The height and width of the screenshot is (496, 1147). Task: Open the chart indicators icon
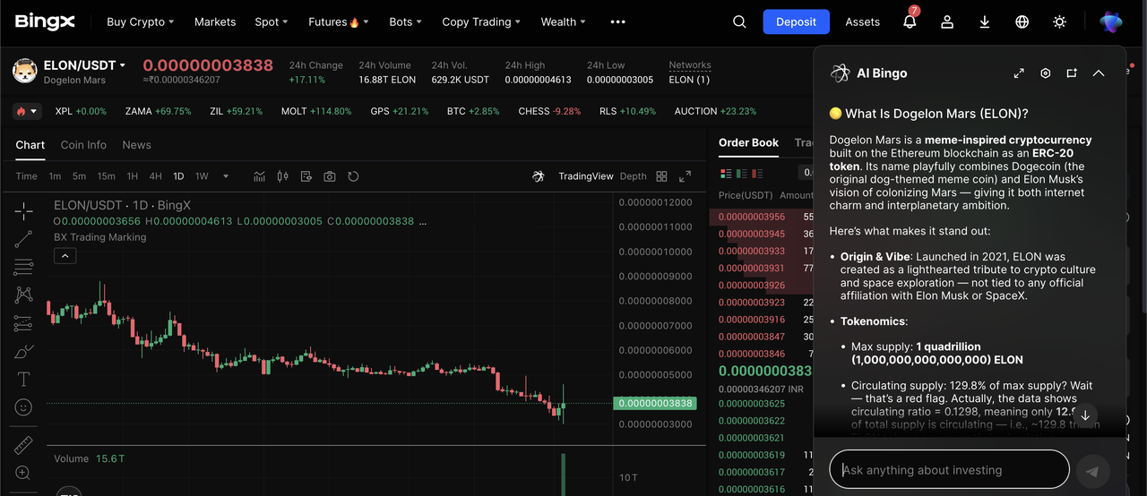click(x=259, y=176)
